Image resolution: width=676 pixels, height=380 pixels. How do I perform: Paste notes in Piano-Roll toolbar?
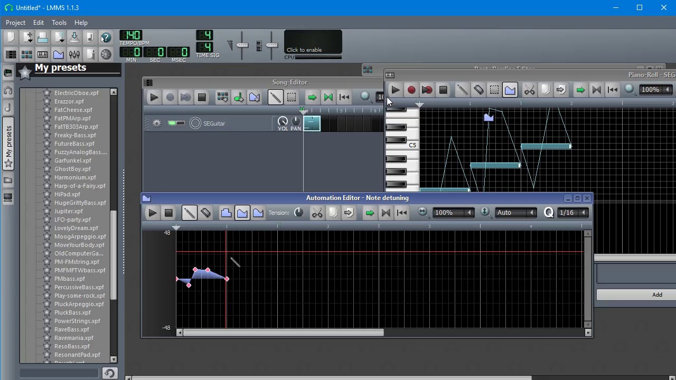click(561, 90)
